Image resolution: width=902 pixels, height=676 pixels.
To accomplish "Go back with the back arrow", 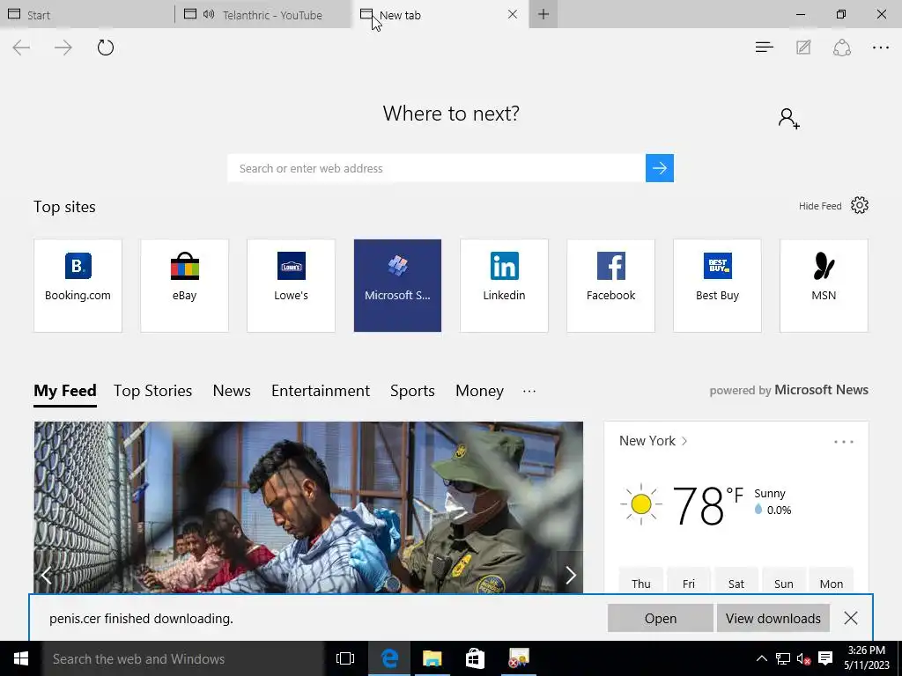I will tap(21, 48).
